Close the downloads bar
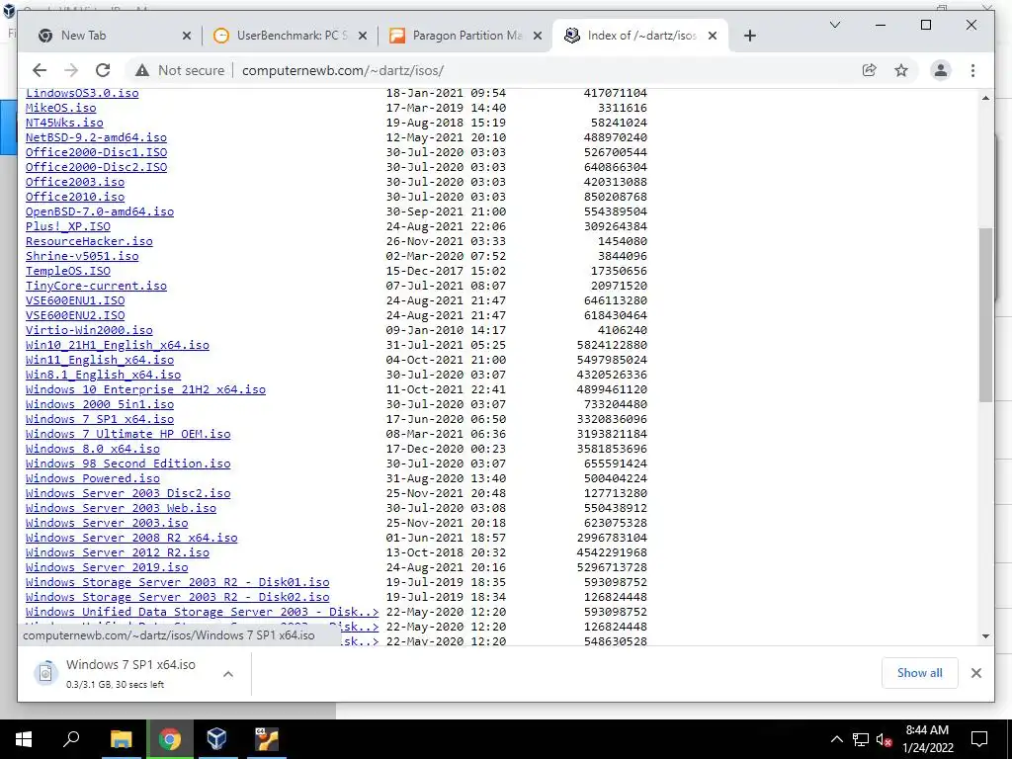Viewport: 1012px width, 759px height. pyautogui.click(x=975, y=673)
